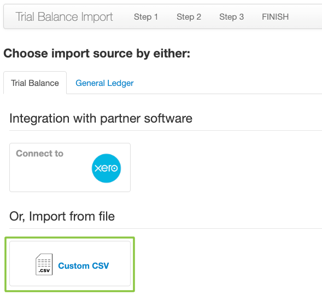Jump to the FINISH step

(276, 17)
